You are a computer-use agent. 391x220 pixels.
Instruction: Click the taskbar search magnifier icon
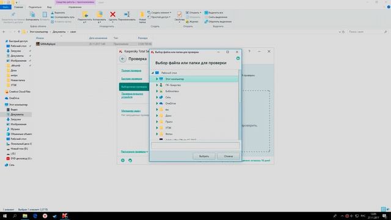(x=15, y=216)
